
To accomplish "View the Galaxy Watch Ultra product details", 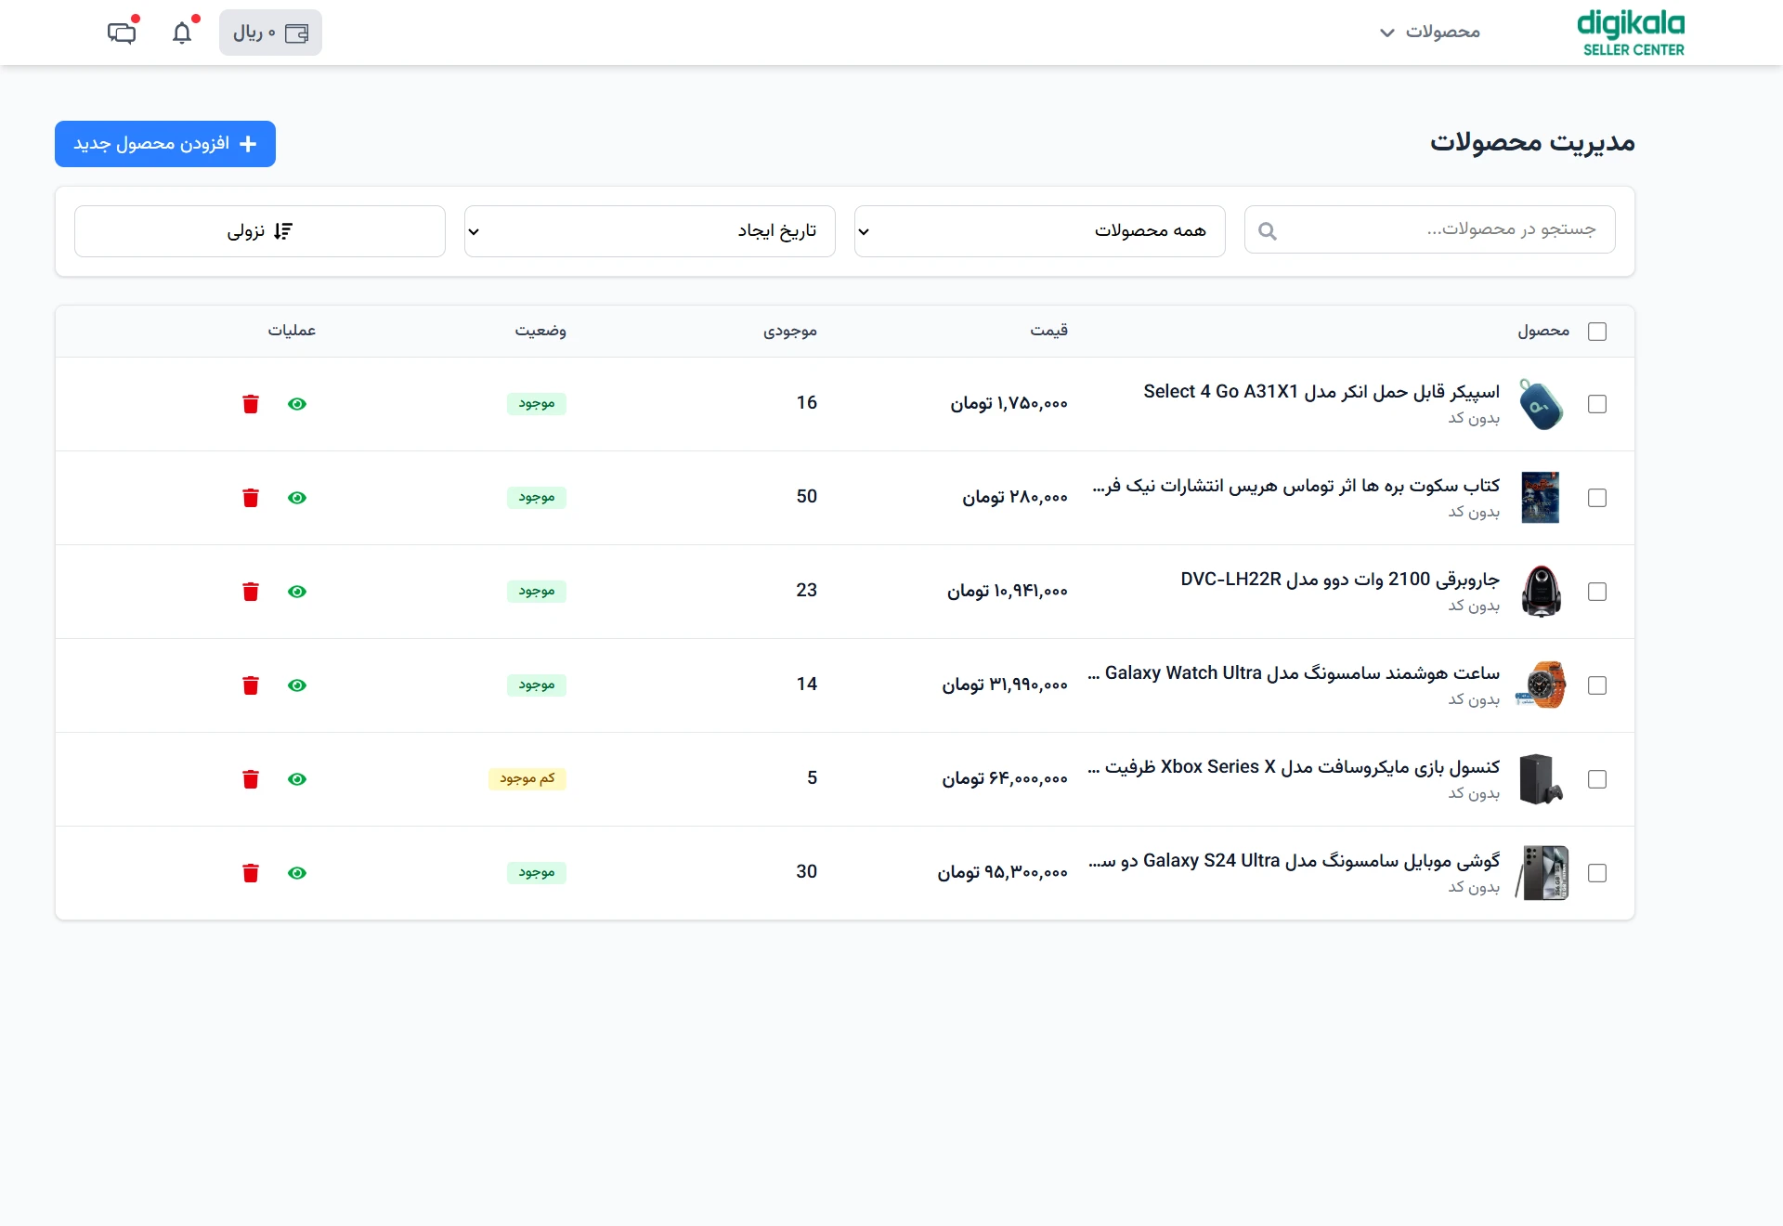I will pos(297,685).
